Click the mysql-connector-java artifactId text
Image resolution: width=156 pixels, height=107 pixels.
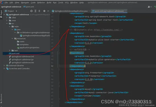pos(101,92)
